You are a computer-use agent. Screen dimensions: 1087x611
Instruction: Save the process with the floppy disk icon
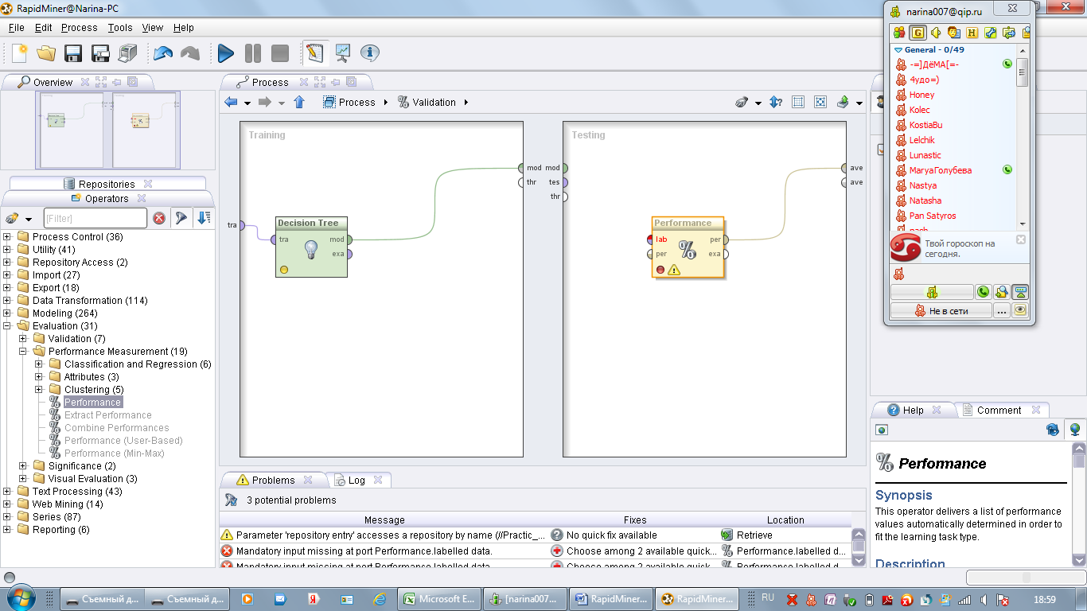(73, 53)
